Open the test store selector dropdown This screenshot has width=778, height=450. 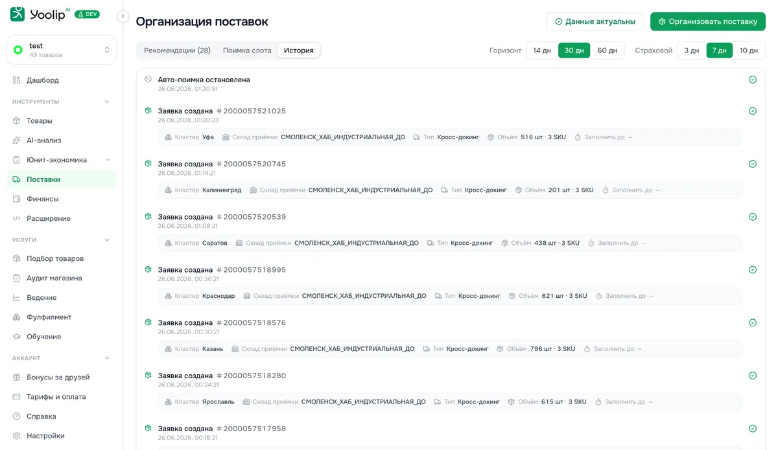coord(62,50)
